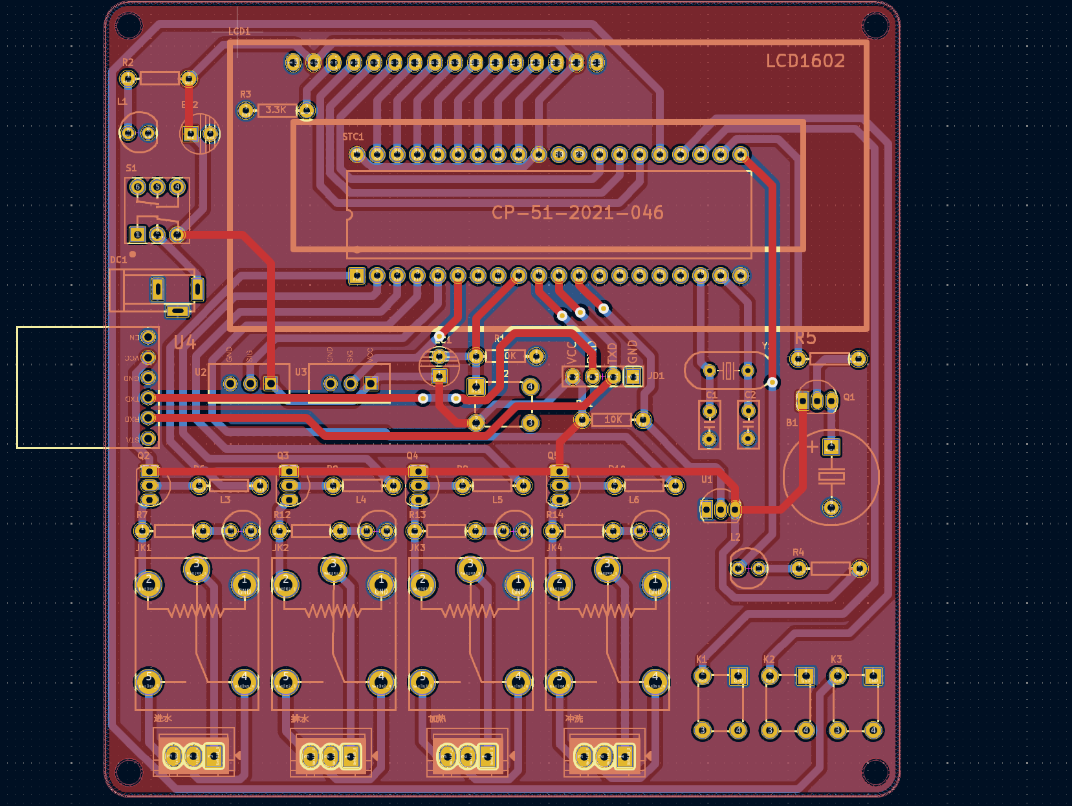Select the GND pad of relay JK4
This screenshot has width=1072, height=806.
point(655,584)
